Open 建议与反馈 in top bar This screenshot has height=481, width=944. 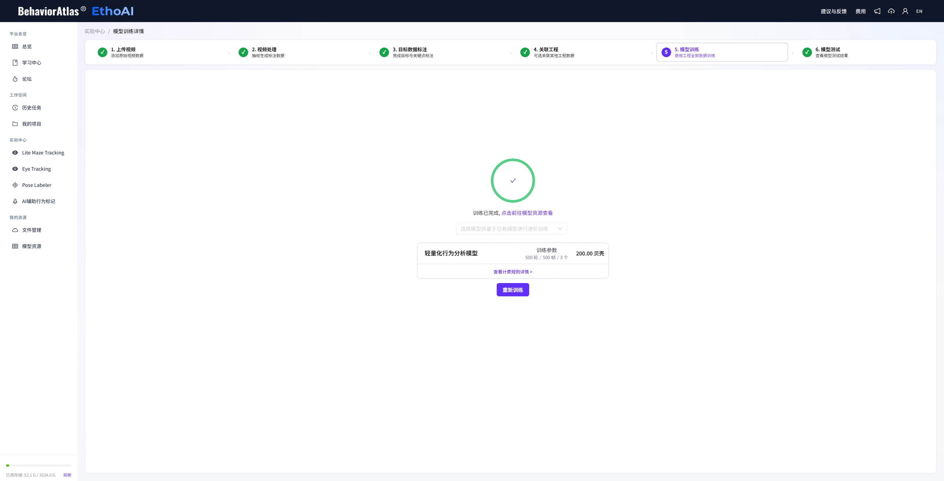(833, 11)
